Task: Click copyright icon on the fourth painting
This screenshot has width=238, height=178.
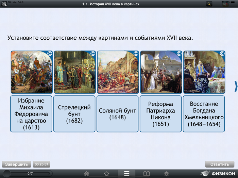Action: [179, 54]
